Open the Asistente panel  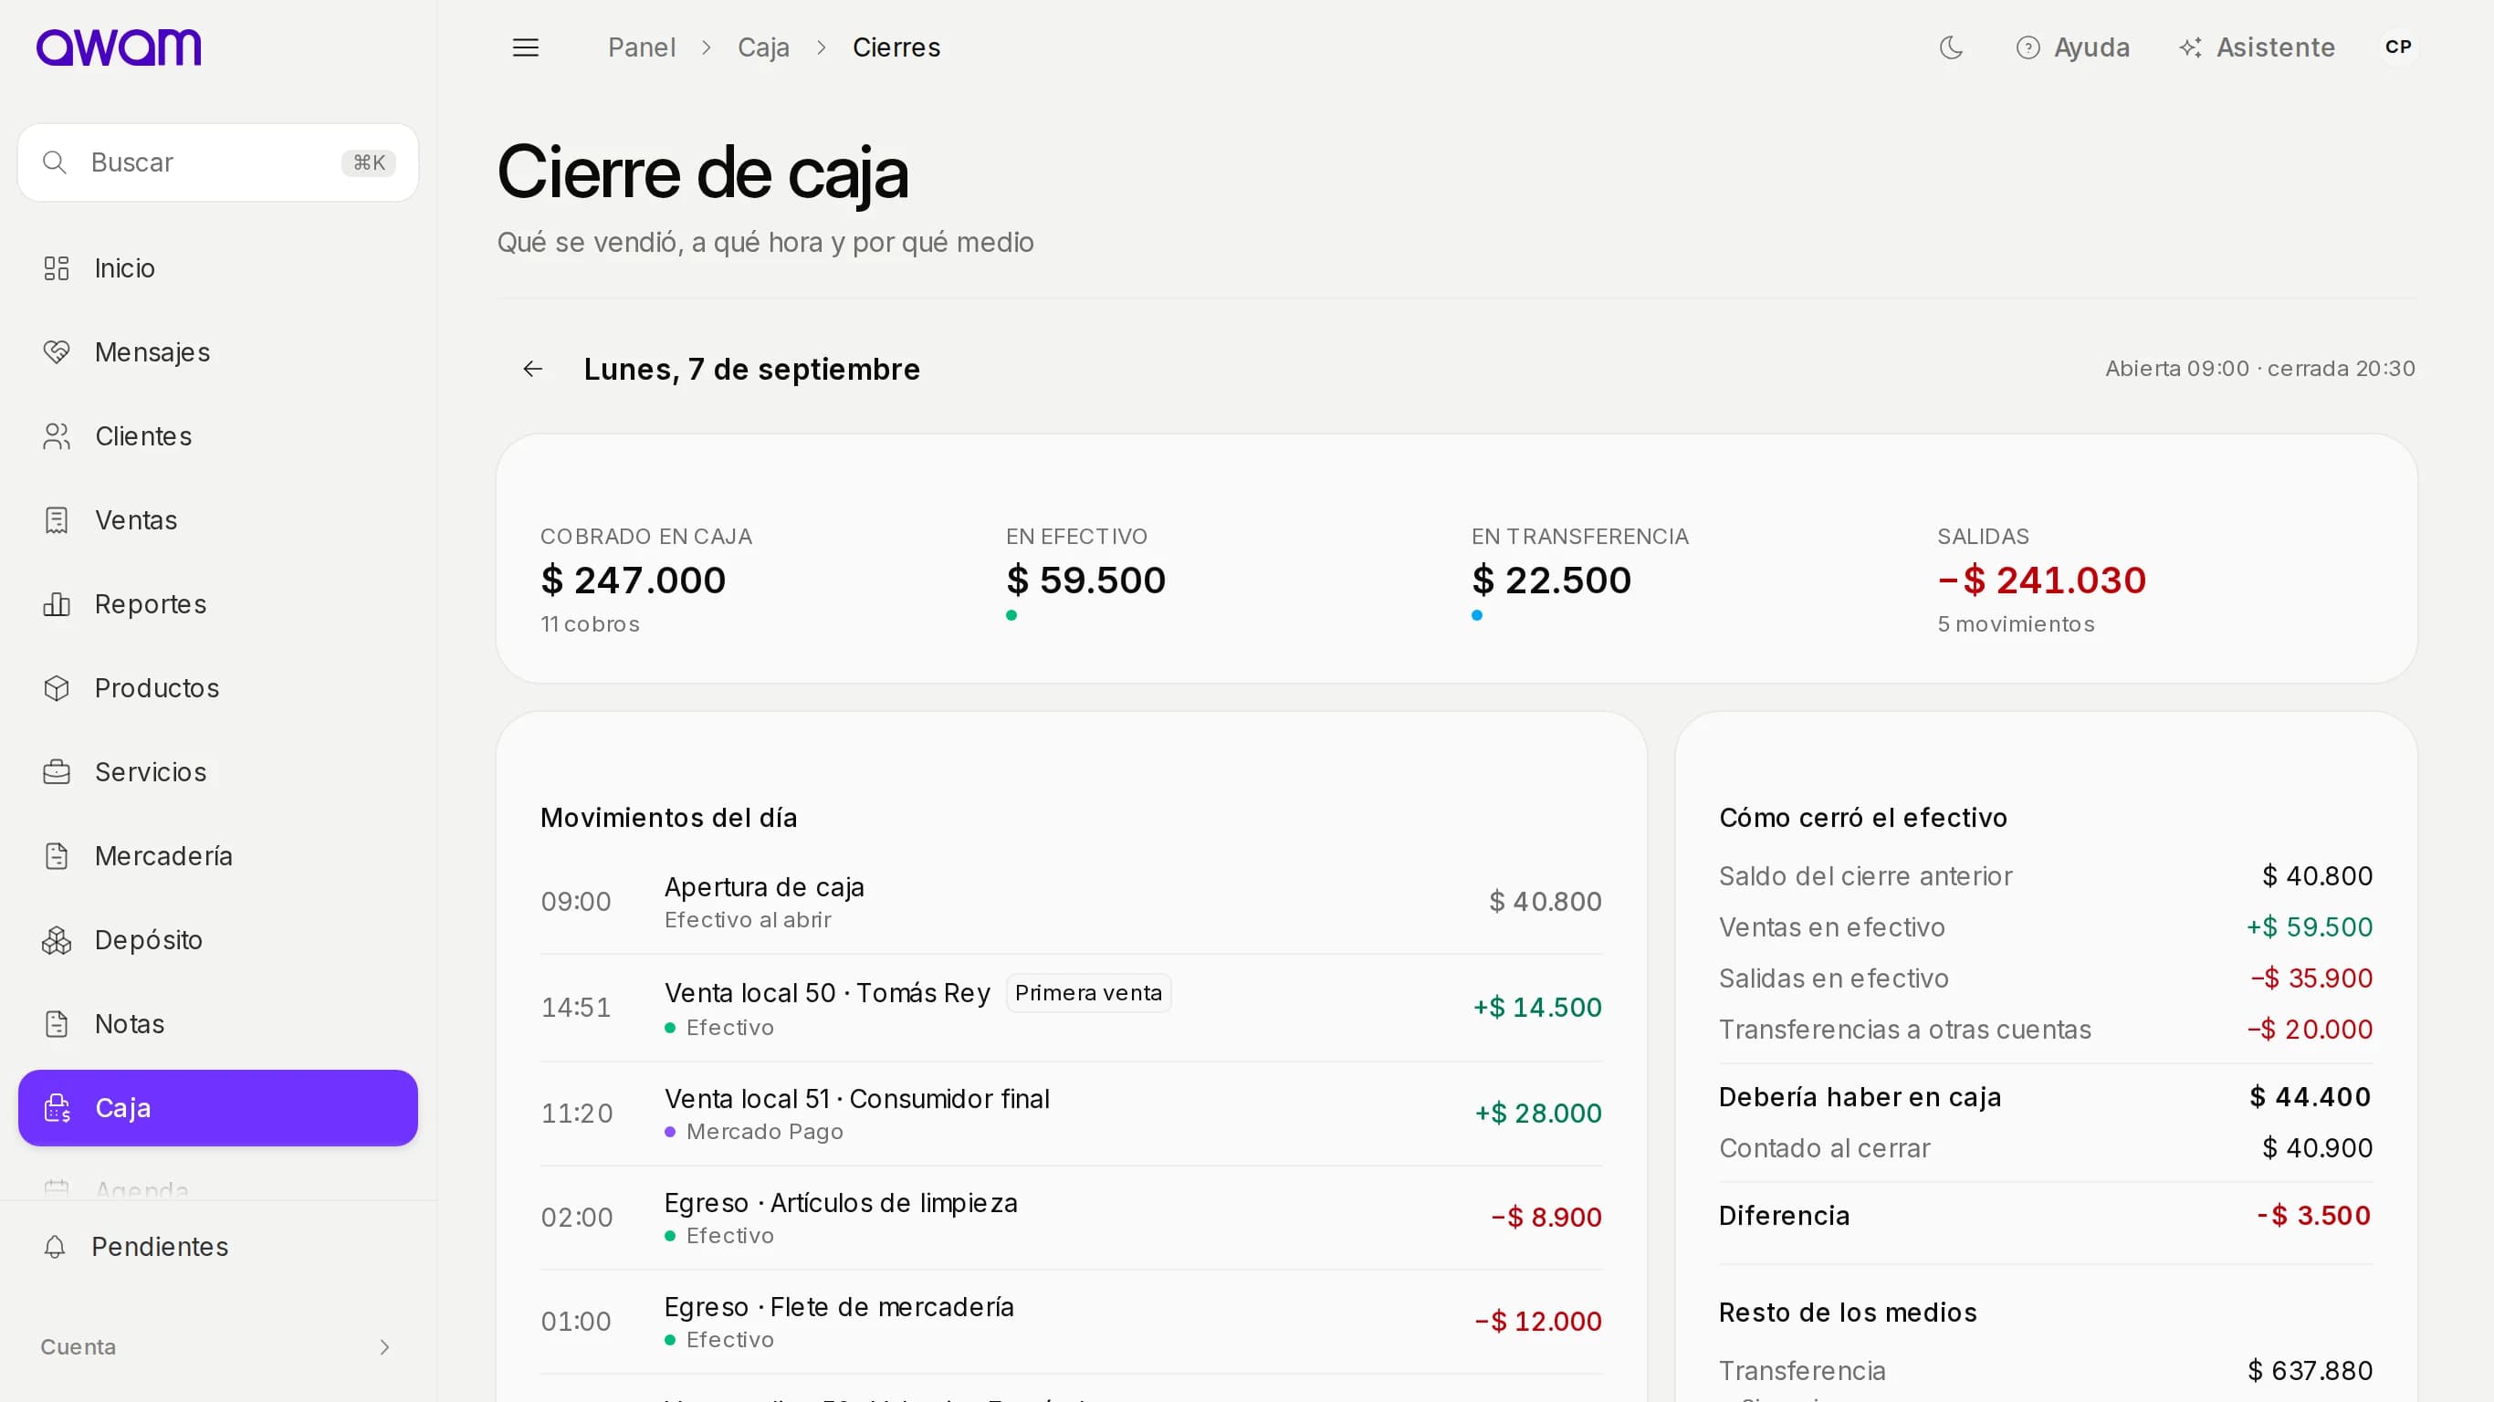[x=2257, y=47]
